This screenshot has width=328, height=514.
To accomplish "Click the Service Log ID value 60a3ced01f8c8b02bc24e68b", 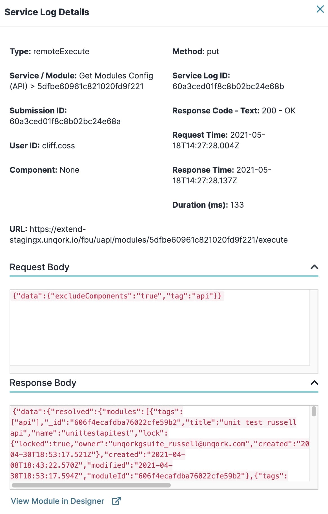I will click(228, 86).
